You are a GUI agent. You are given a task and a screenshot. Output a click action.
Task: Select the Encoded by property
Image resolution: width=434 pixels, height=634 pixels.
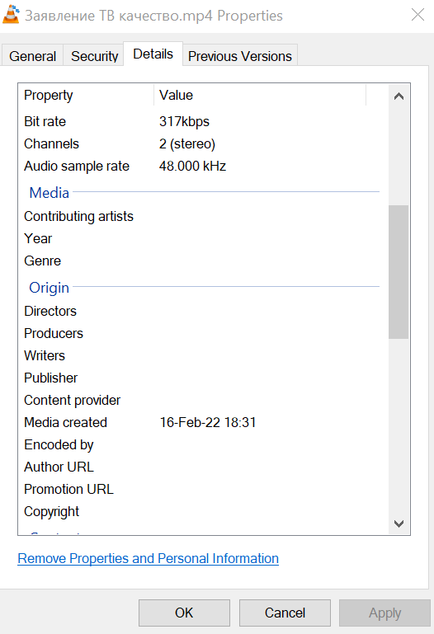pyautogui.click(x=59, y=444)
